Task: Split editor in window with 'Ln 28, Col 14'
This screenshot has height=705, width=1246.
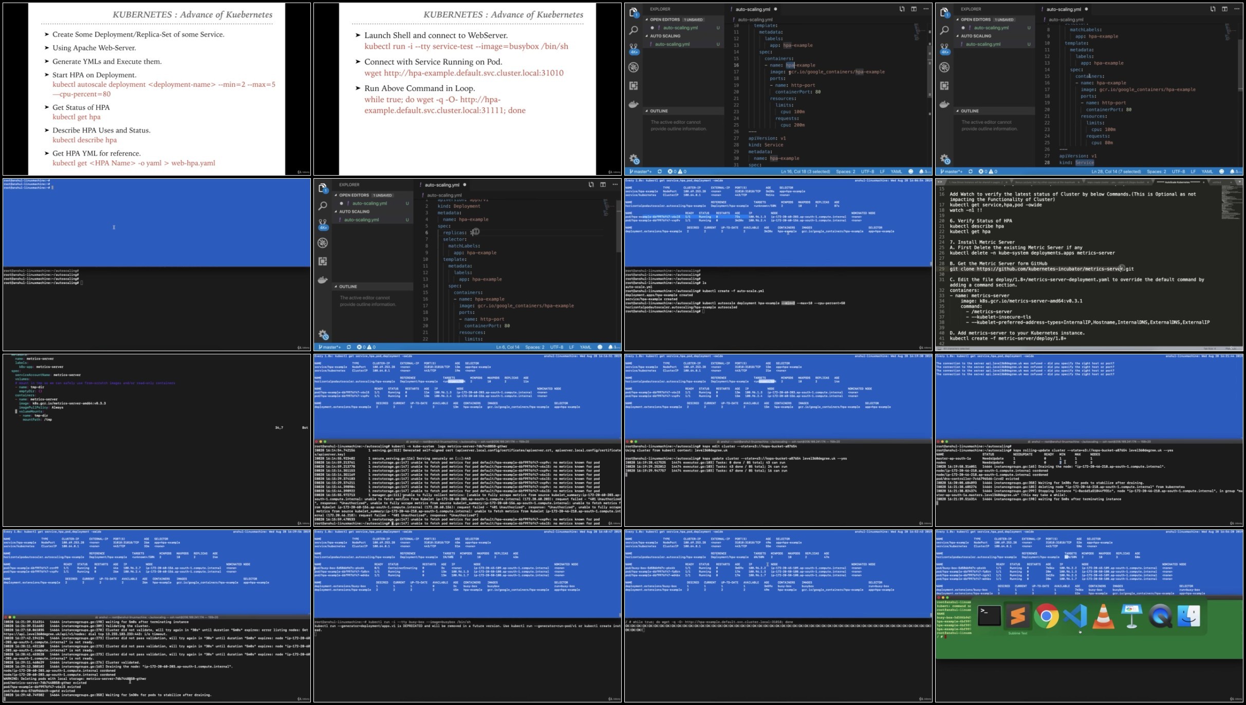Action: tap(1224, 9)
